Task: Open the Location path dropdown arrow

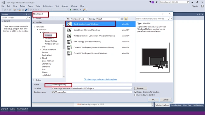Action: point(131,88)
